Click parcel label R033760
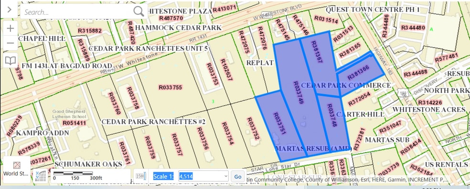Image resolution: width=470 pixels, height=189 pixels. click(114, 103)
